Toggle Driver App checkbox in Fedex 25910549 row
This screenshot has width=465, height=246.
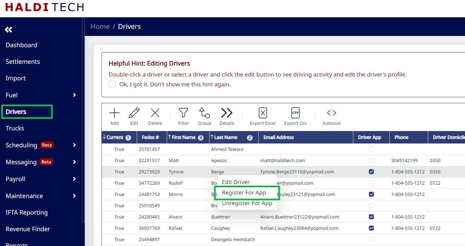[371, 205]
